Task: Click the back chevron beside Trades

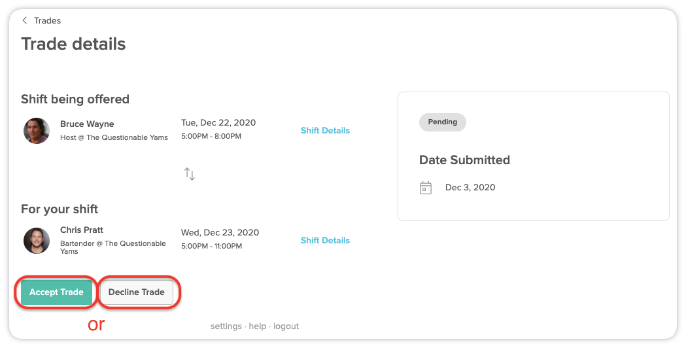Action: point(25,20)
